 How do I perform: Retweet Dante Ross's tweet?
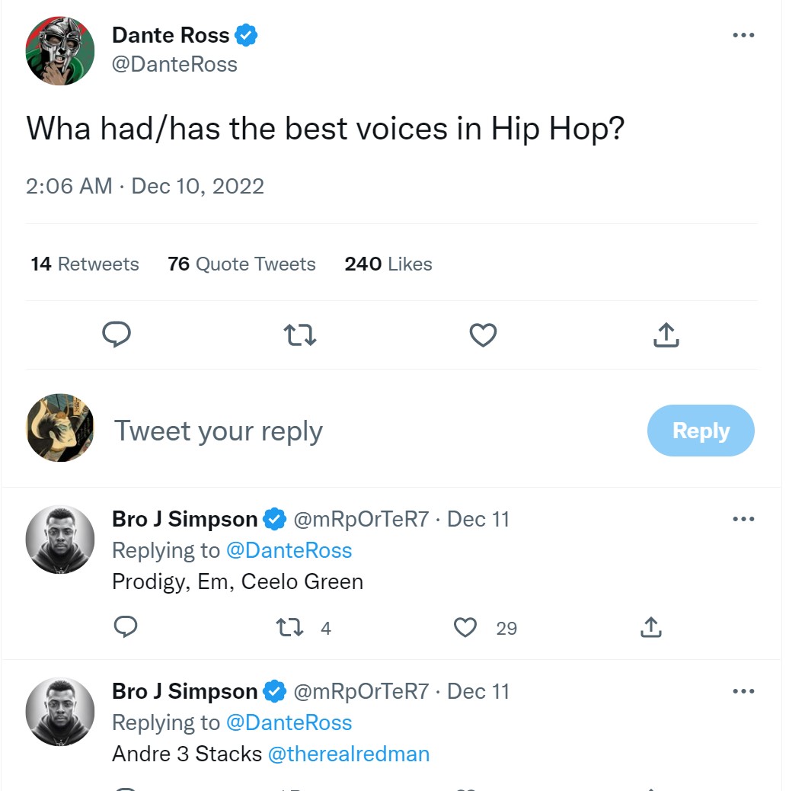pyautogui.click(x=299, y=335)
